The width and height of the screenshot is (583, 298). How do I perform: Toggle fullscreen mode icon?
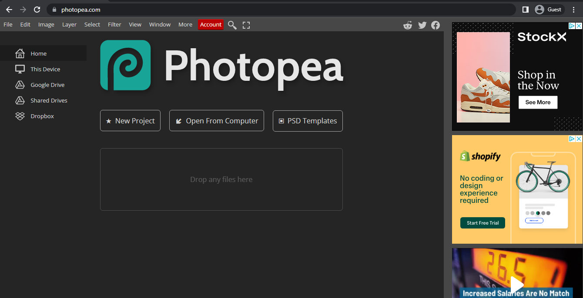pos(246,25)
